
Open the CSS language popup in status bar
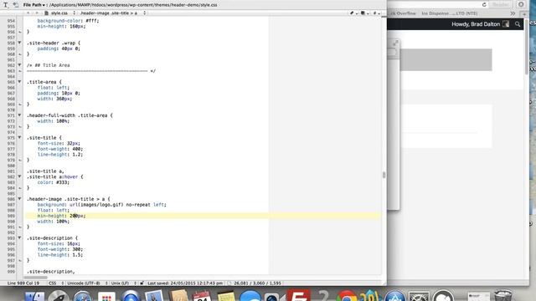pos(56,283)
